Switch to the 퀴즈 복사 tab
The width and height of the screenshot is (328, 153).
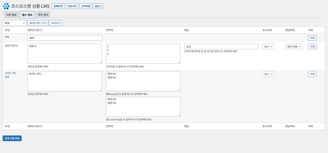coord(43,15)
